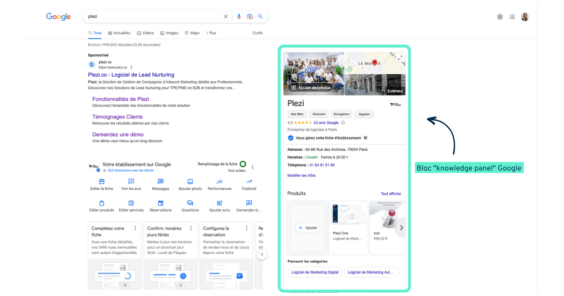Viewport: 564px width, 296px height.
Task: Open the Outils search tools
Action: (258, 33)
